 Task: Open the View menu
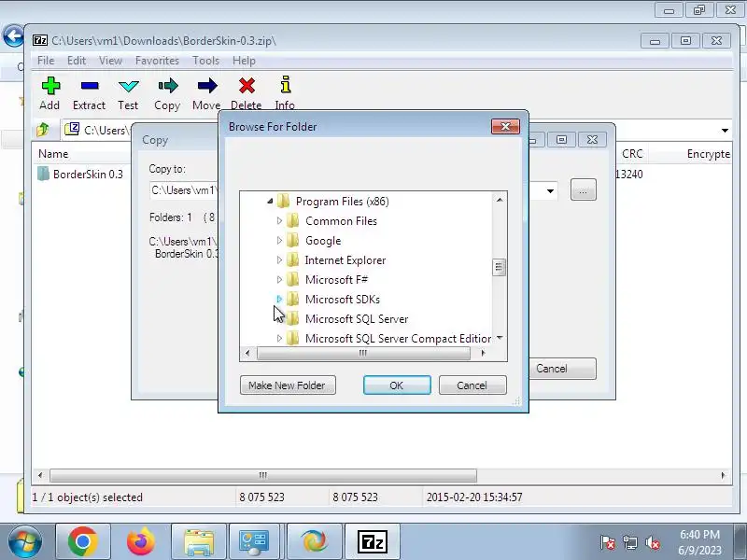click(x=110, y=61)
